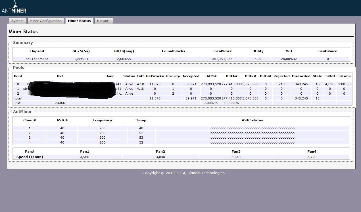Select chain 3 temperature value 53

click(141, 138)
